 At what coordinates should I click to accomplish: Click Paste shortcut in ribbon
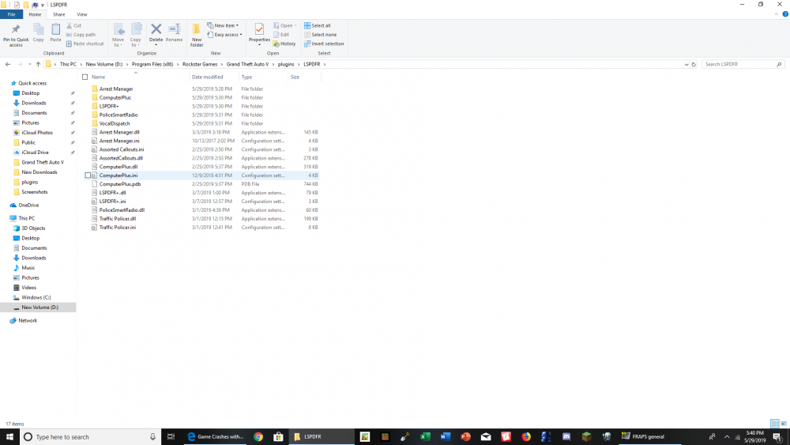(85, 43)
